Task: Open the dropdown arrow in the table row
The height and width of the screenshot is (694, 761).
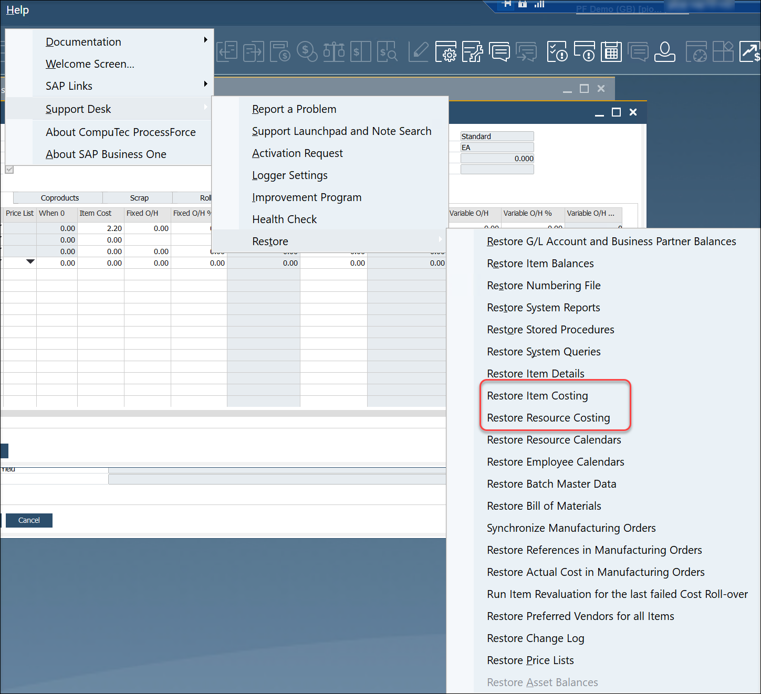Action: click(30, 261)
